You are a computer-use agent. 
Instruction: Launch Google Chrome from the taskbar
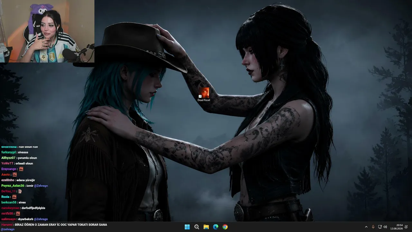point(225,227)
